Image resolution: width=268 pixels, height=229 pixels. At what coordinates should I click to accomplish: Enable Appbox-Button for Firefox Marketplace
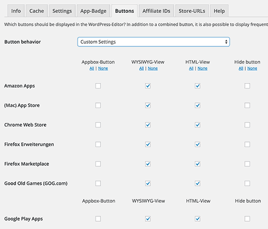(98, 164)
